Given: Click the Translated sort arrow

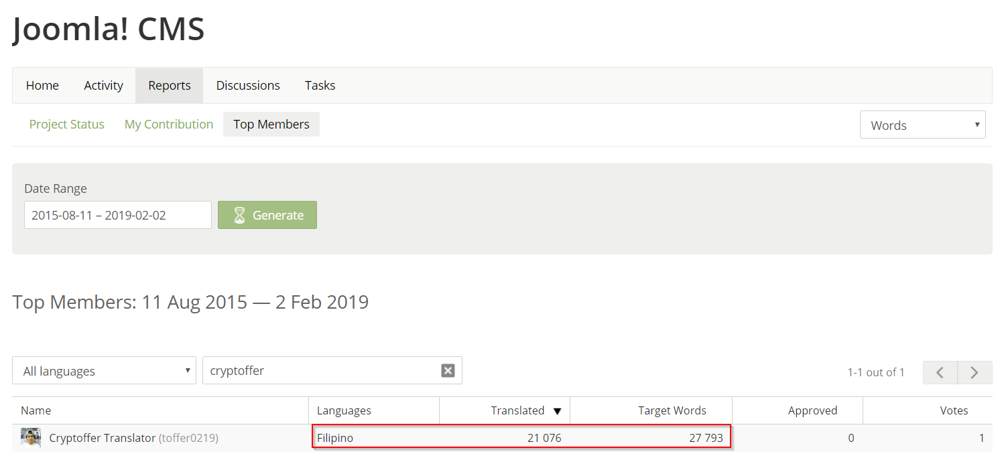Looking at the screenshot, I should tap(557, 411).
